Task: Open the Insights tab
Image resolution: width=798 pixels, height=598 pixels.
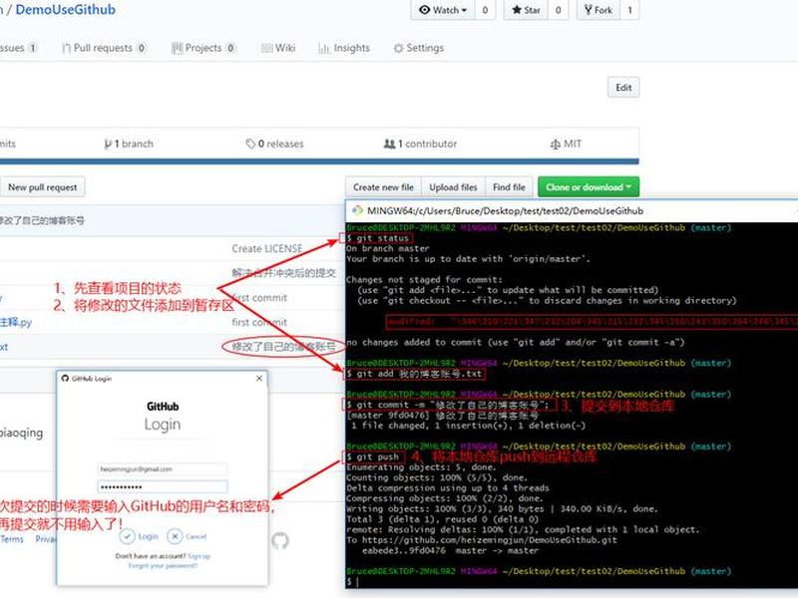Action: click(344, 48)
